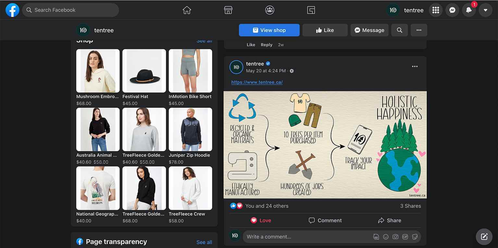Open the Marketplace icon in the top bar

point(228,10)
